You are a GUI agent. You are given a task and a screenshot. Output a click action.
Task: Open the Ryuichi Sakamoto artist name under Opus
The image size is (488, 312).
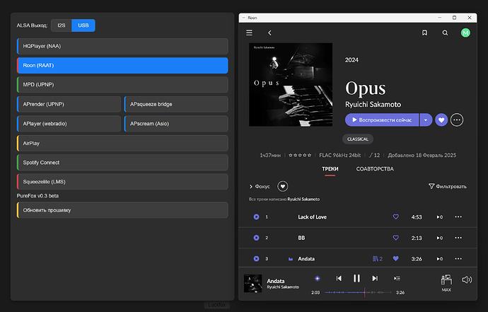pyautogui.click(x=373, y=104)
